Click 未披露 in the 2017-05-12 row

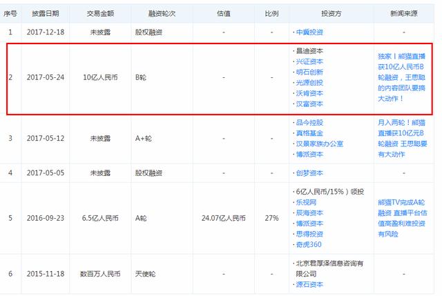point(100,138)
